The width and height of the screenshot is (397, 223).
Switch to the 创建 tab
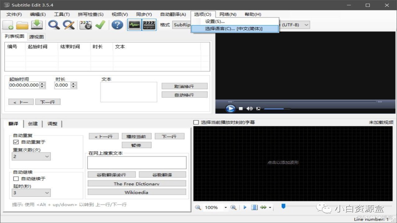[x=33, y=124]
